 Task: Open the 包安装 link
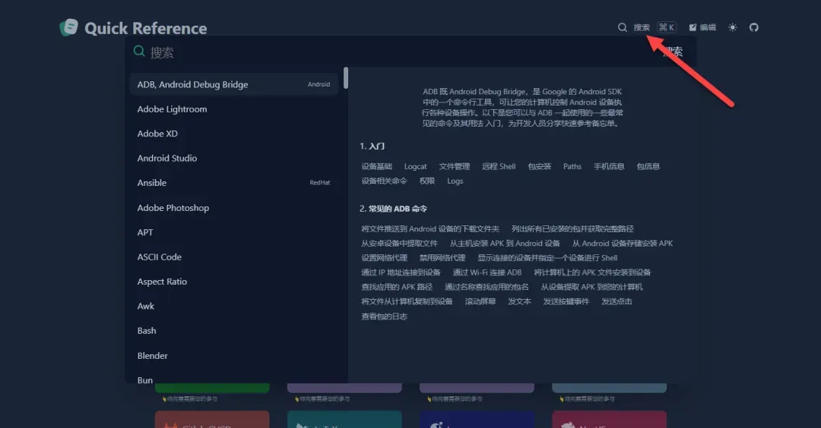539,166
